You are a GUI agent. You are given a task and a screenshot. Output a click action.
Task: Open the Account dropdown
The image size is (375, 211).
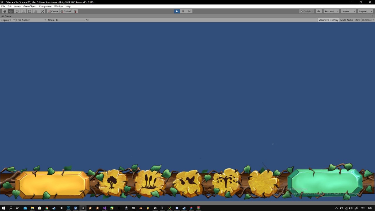pyautogui.click(x=331, y=11)
